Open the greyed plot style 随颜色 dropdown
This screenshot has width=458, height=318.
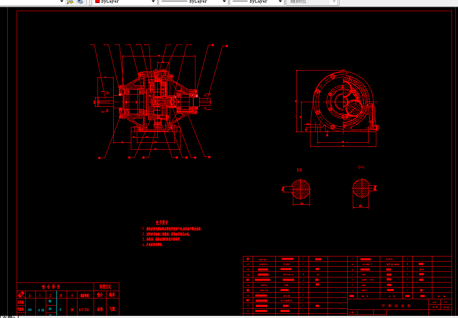(334, 1)
